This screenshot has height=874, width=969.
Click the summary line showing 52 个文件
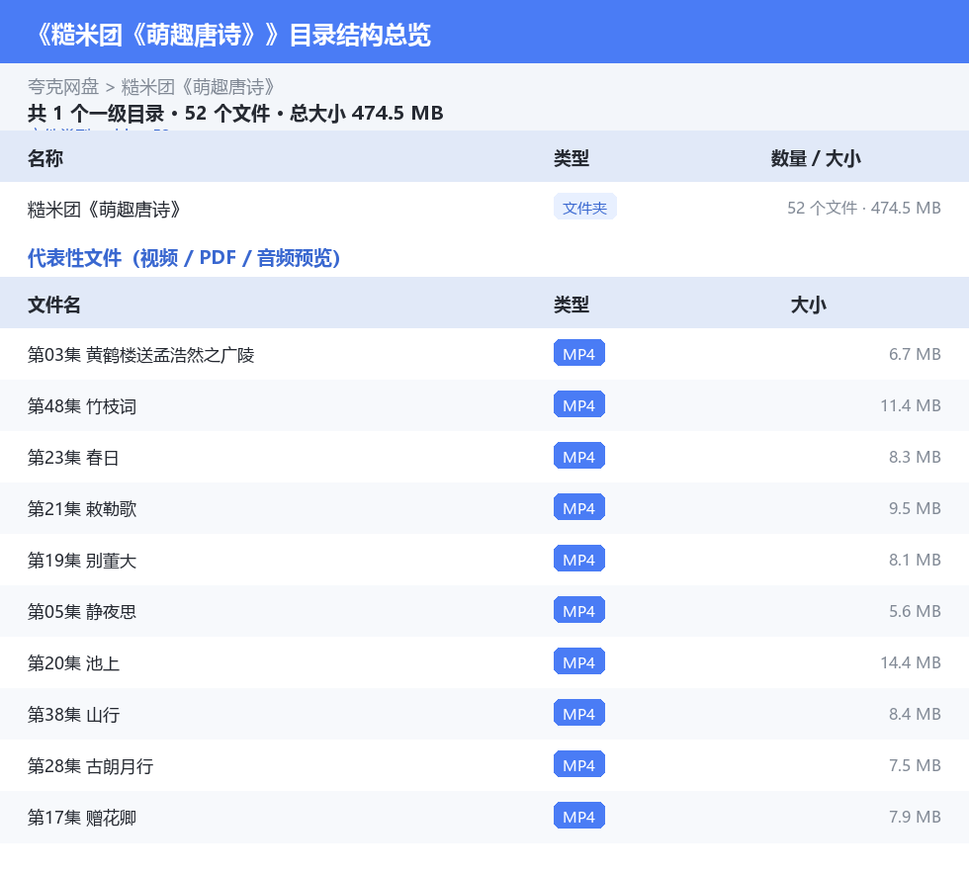pos(235,113)
